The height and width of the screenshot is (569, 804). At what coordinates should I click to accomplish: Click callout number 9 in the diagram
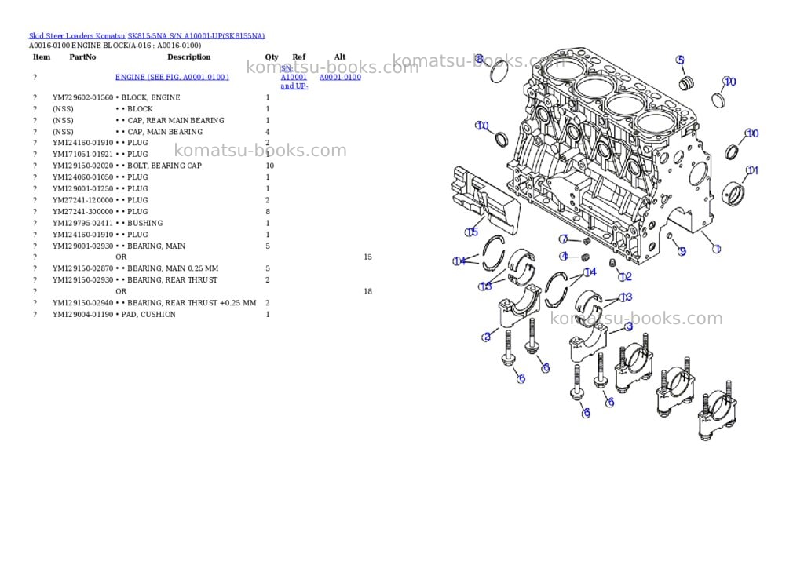(682, 251)
